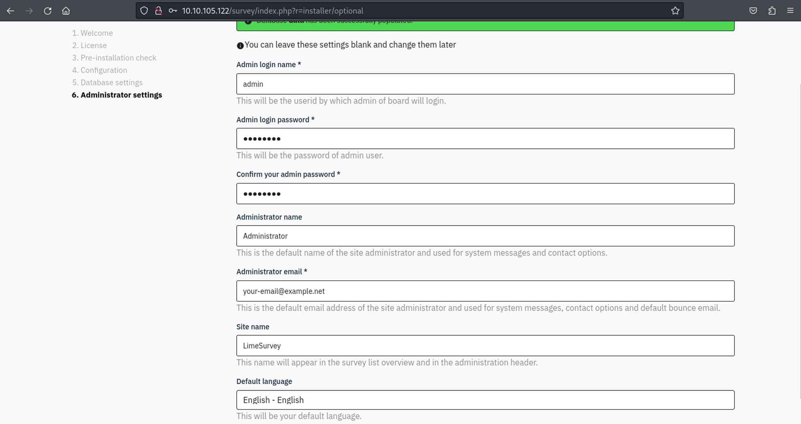Select the Administrator name input

(485, 236)
